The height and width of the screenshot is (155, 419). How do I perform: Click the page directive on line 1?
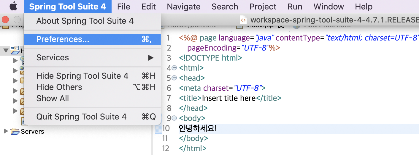point(299,38)
